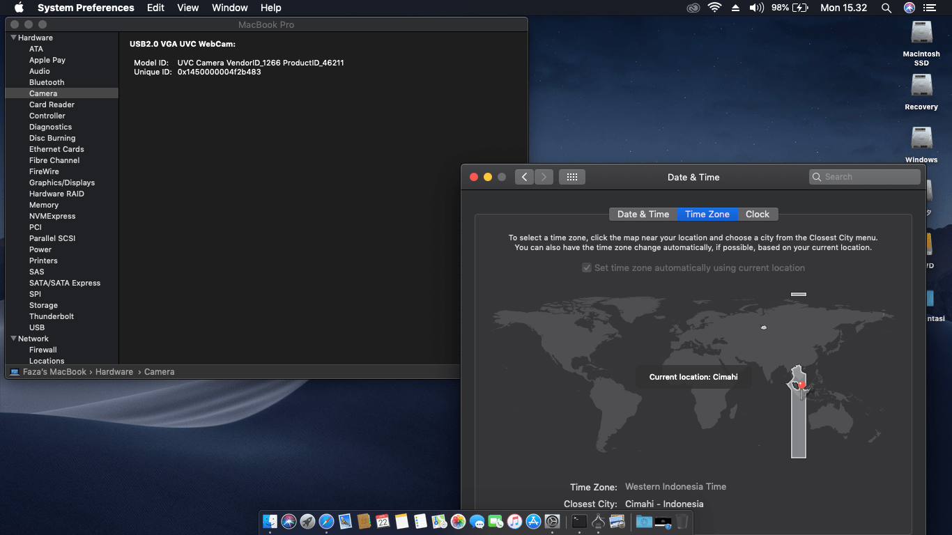The width and height of the screenshot is (952, 535).
Task: Go back in System Preferences
Action: 525,177
